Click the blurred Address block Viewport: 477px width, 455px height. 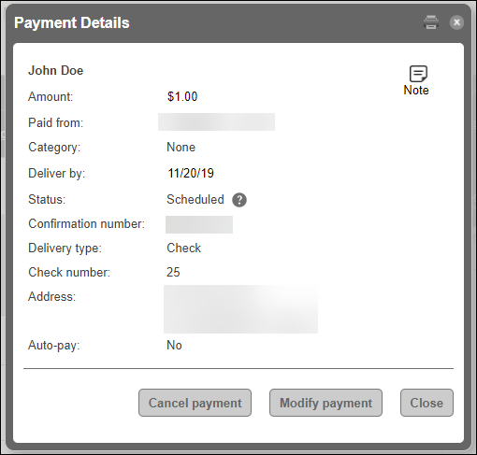click(x=240, y=309)
